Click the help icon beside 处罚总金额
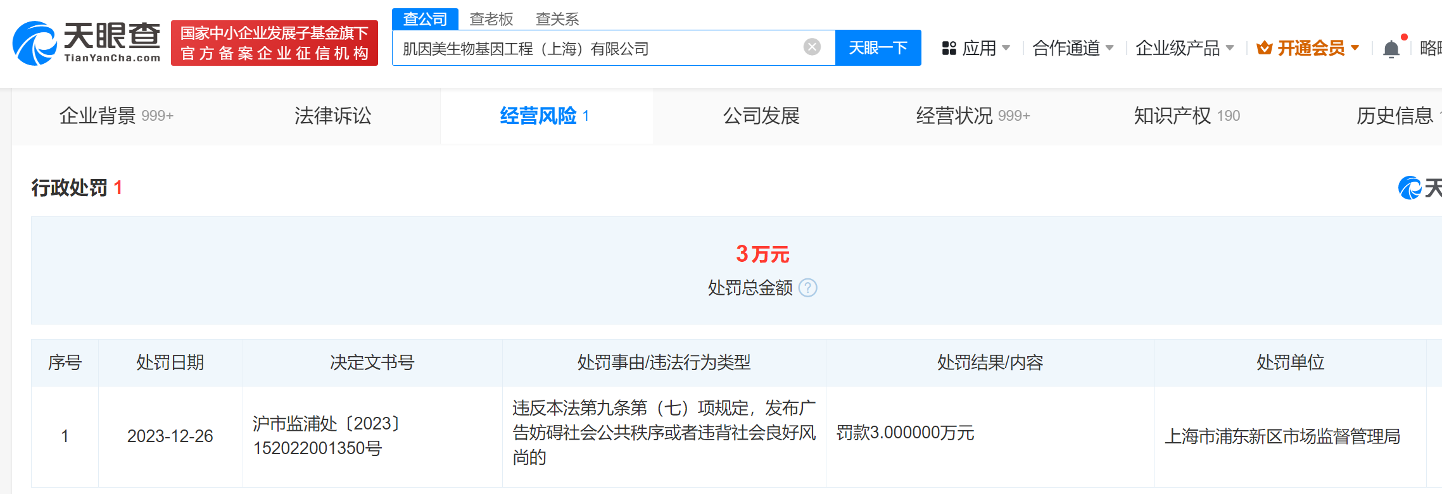This screenshot has width=1442, height=494. (x=808, y=288)
